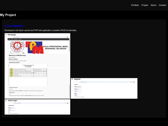Open the Laravel Website project link
168x126 pixels.
(x=14, y=26)
